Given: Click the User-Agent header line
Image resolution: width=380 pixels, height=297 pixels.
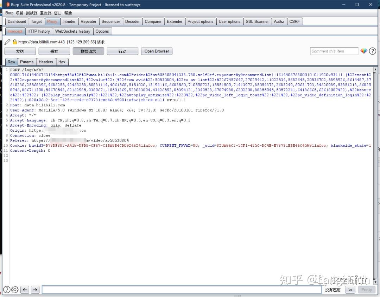Looking at the screenshot, I should [117, 110].
